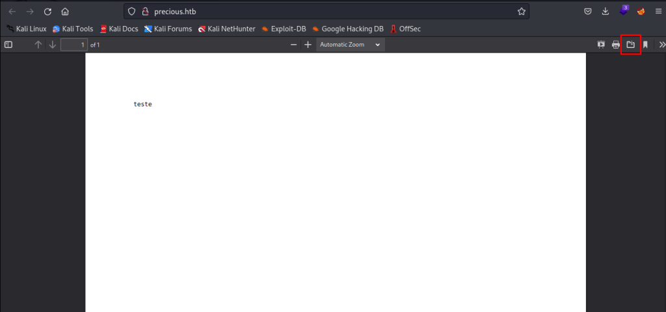This screenshot has height=312, width=666.
Task: Open Firefox application hamburger menu
Action: click(x=658, y=12)
